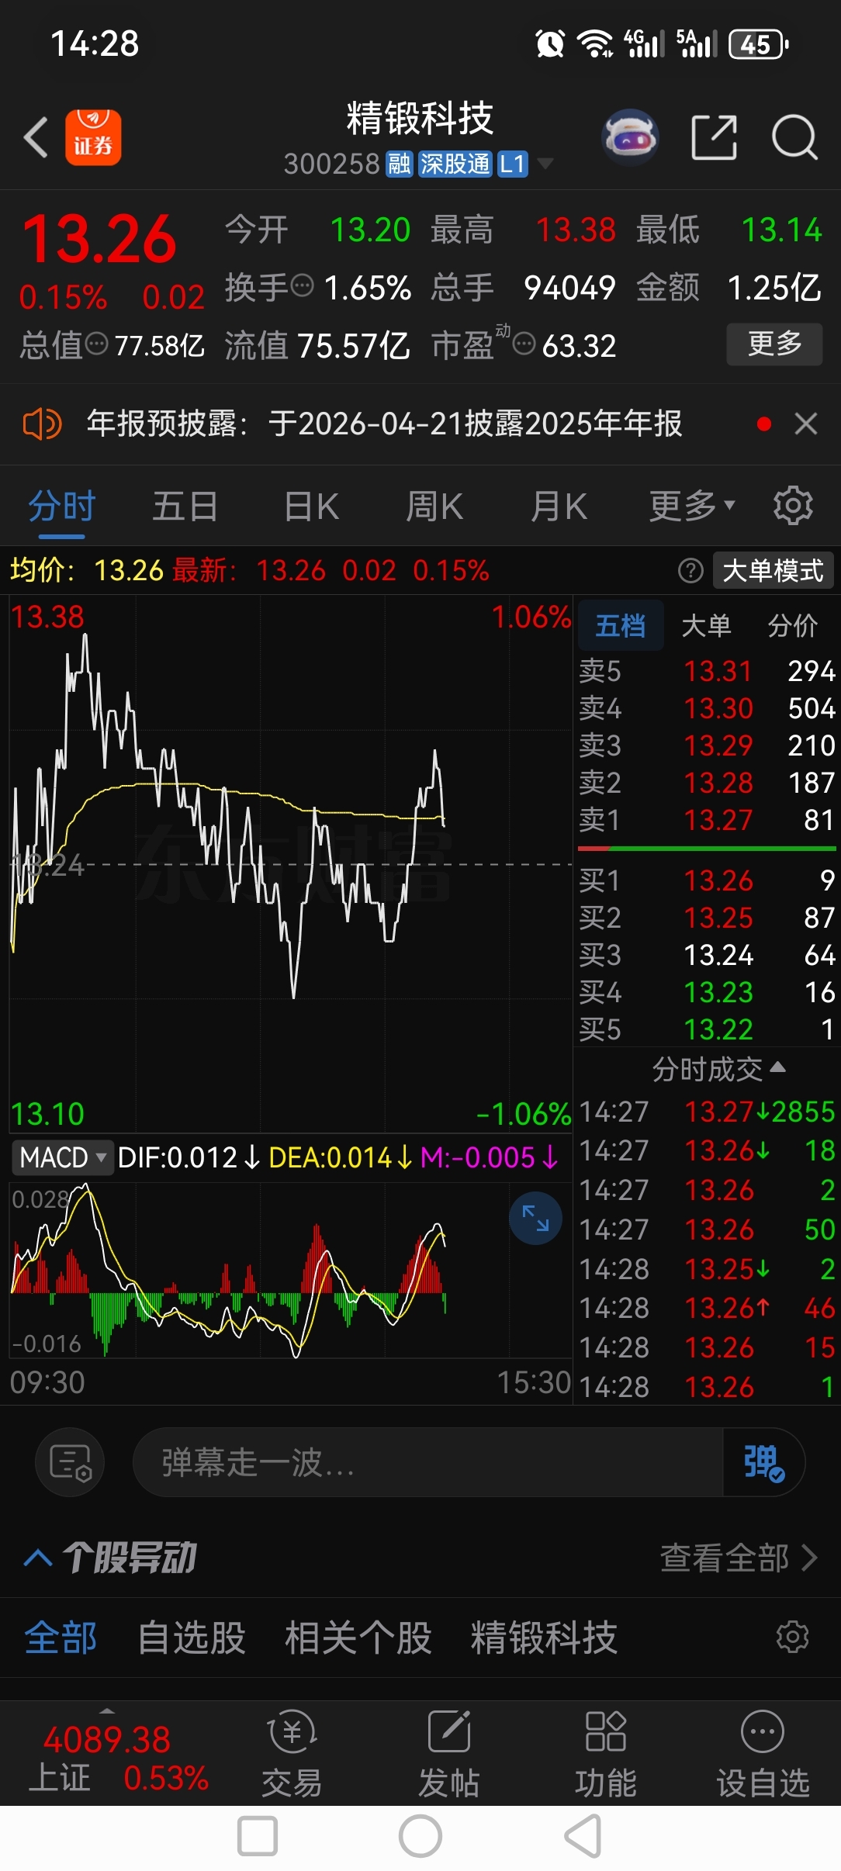Select the 分时 chart tab
This screenshot has width=841, height=1871.
61,506
